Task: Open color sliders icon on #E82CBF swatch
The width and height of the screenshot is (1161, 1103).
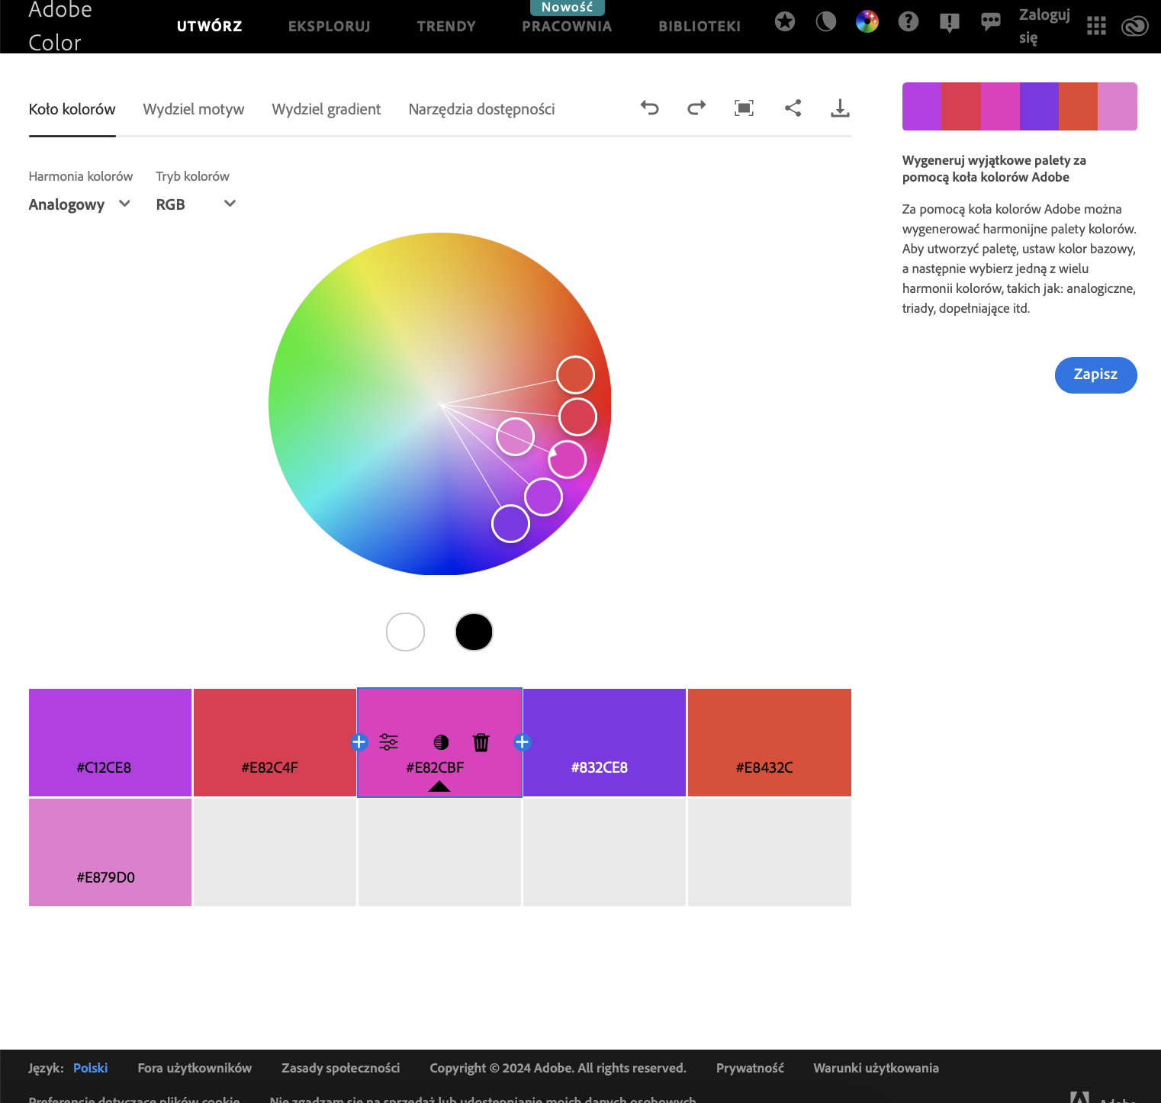Action: [x=389, y=742]
